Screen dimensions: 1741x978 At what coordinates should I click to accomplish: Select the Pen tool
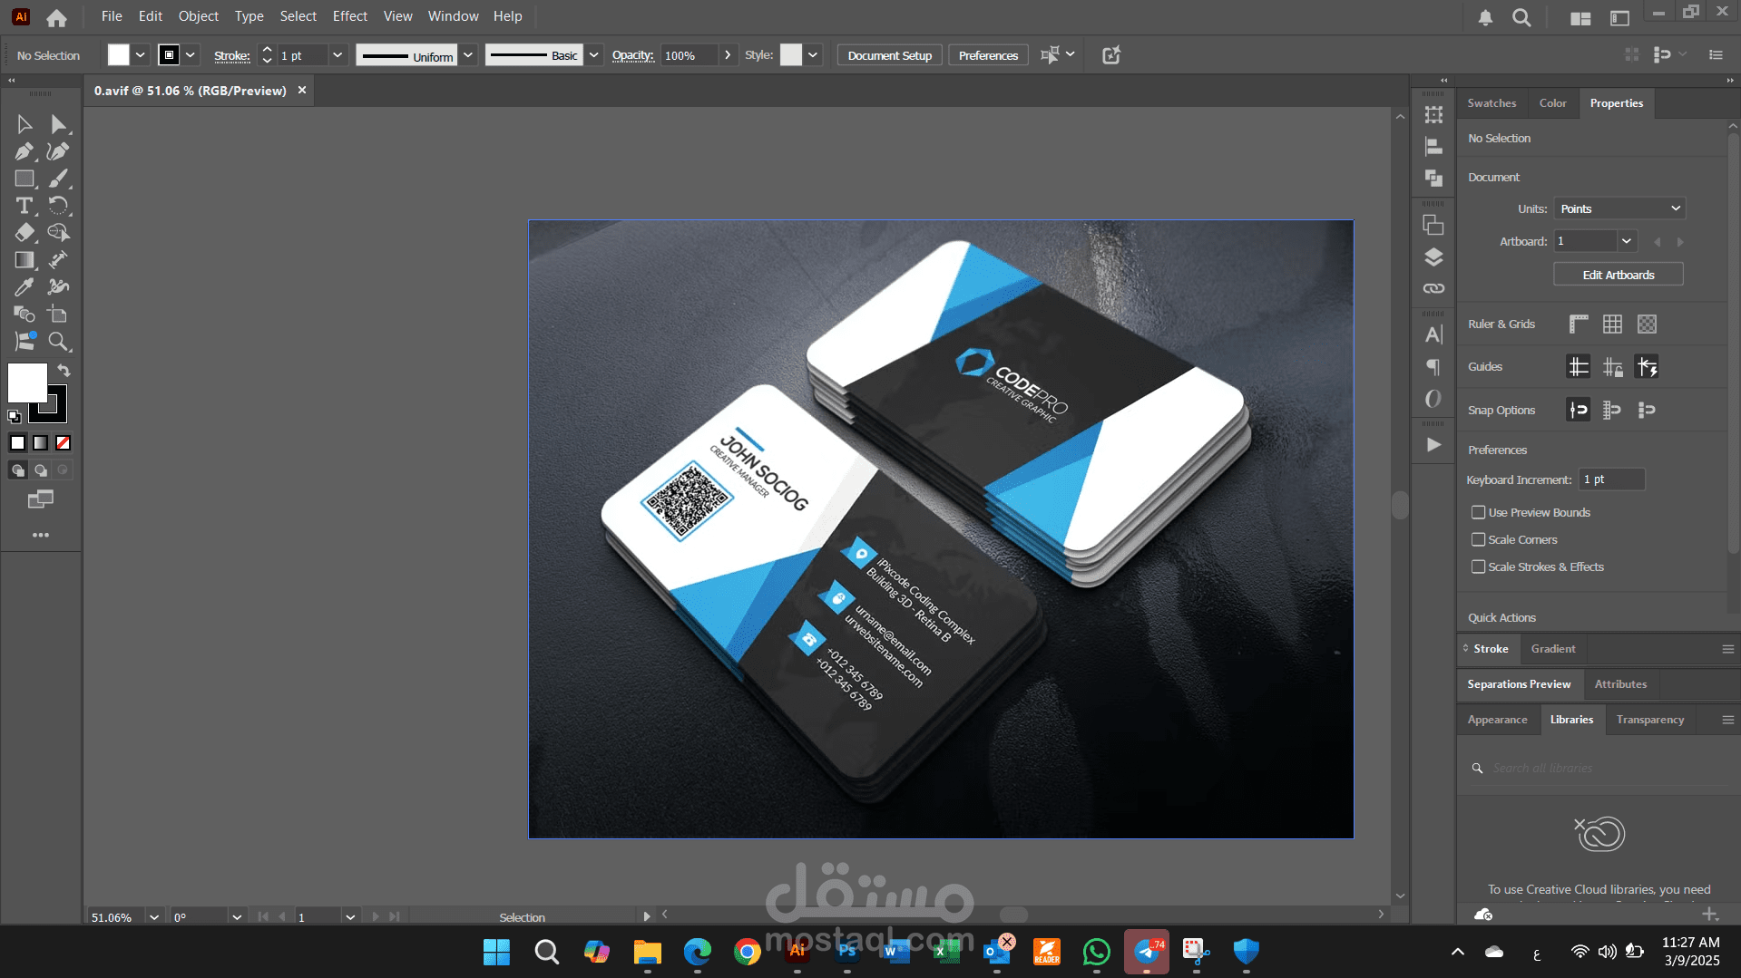pos(24,151)
